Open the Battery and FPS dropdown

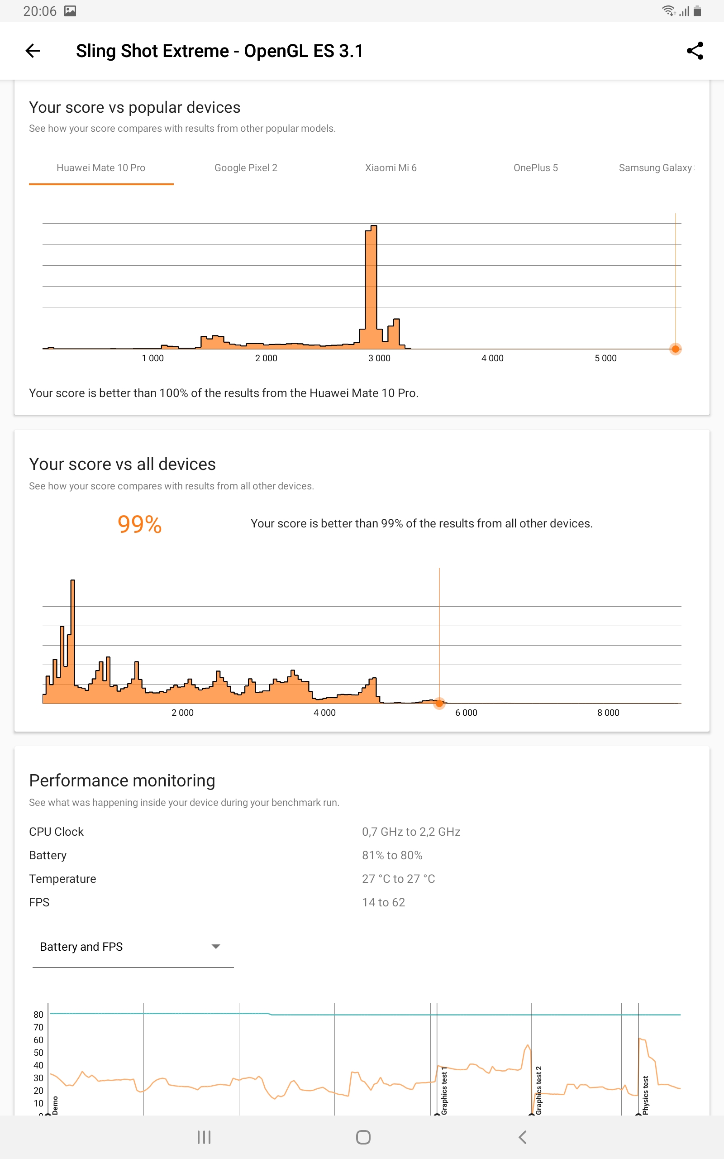coord(133,947)
